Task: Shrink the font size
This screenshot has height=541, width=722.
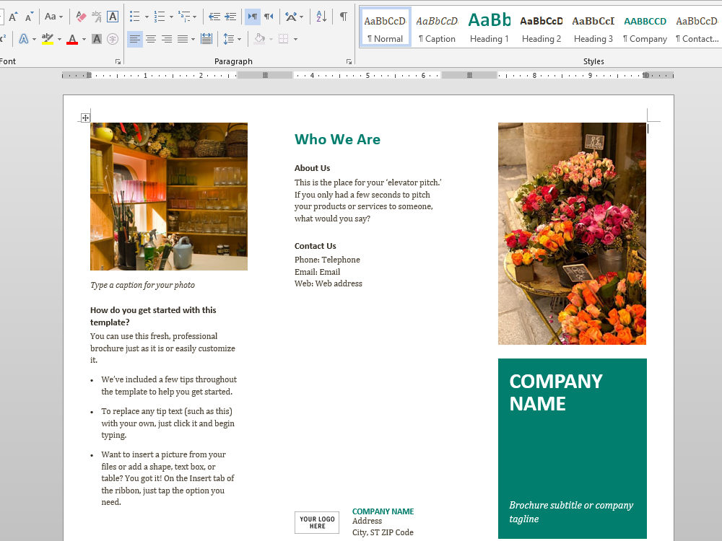Action: click(29, 17)
